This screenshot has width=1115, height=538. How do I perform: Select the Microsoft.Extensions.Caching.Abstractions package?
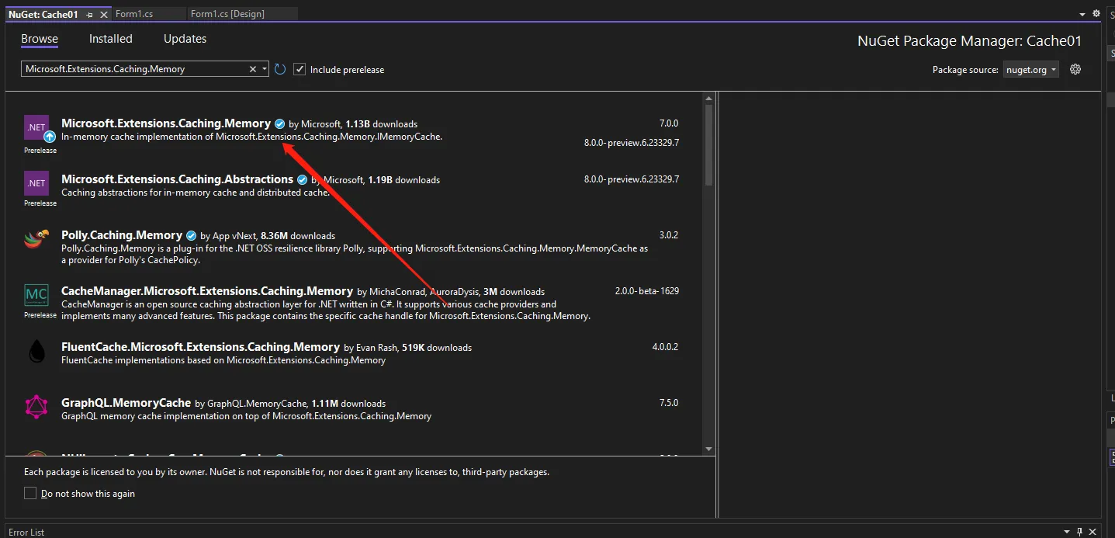353,189
